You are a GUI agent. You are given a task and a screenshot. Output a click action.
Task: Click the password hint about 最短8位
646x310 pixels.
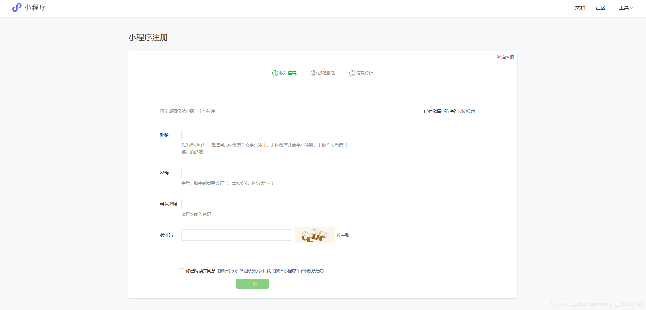pyautogui.click(x=227, y=183)
